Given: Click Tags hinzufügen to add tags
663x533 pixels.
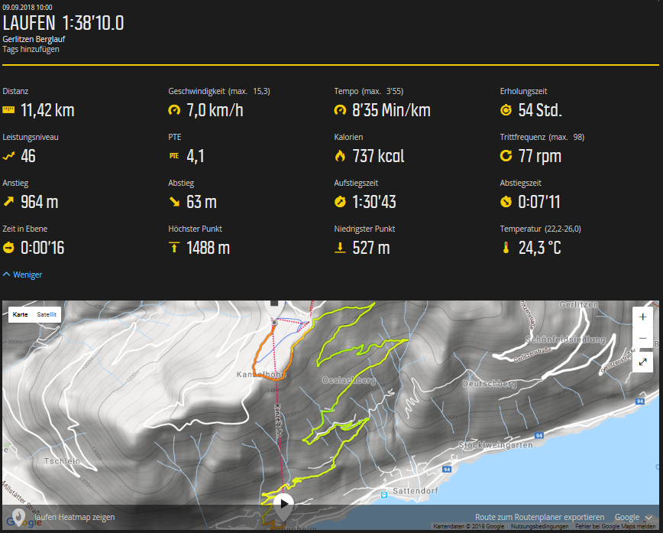Looking at the screenshot, I should coord(31,49).
